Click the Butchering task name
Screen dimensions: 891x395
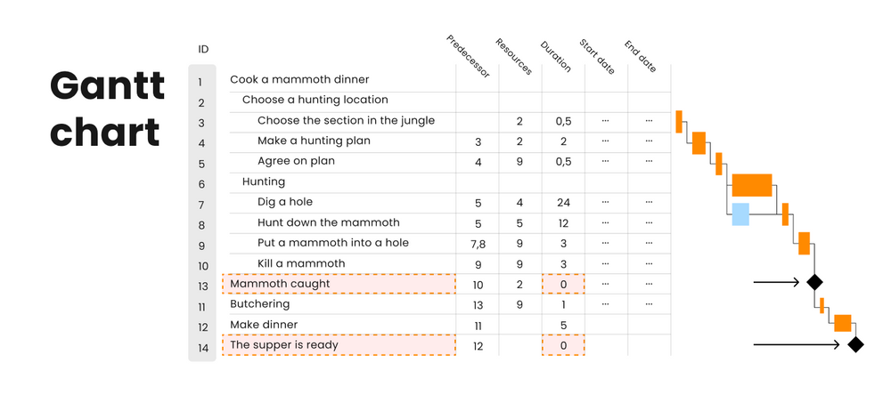click(x=260, y=304)
